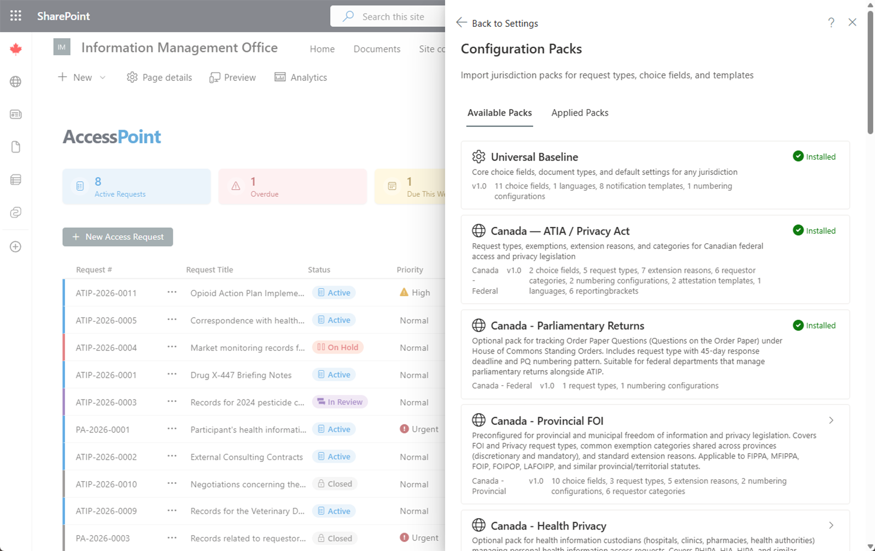875x551 pixels.
Task: Open the Page details toolbar button
Action: 160,78
